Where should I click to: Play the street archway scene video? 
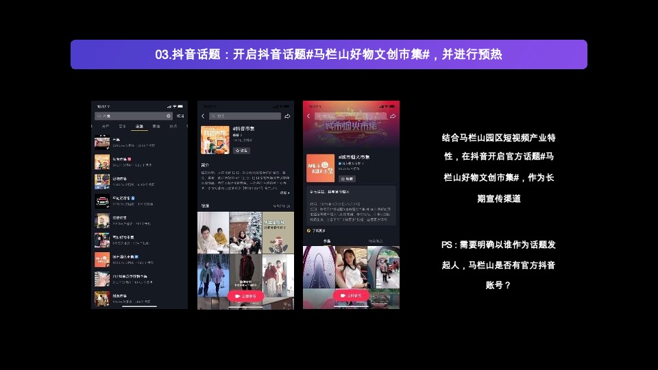point(384,267)
